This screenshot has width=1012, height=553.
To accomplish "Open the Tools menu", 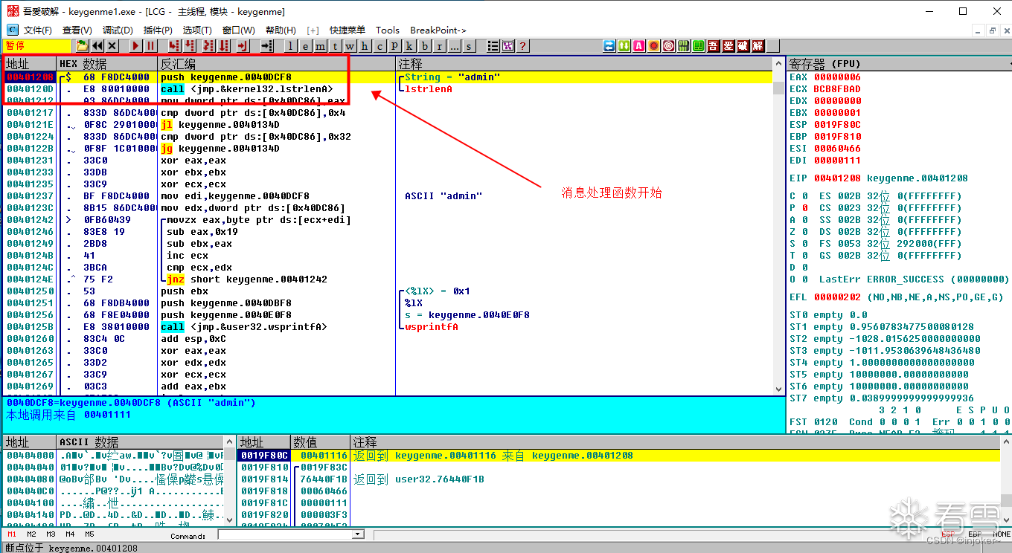I will coord(388,30).
